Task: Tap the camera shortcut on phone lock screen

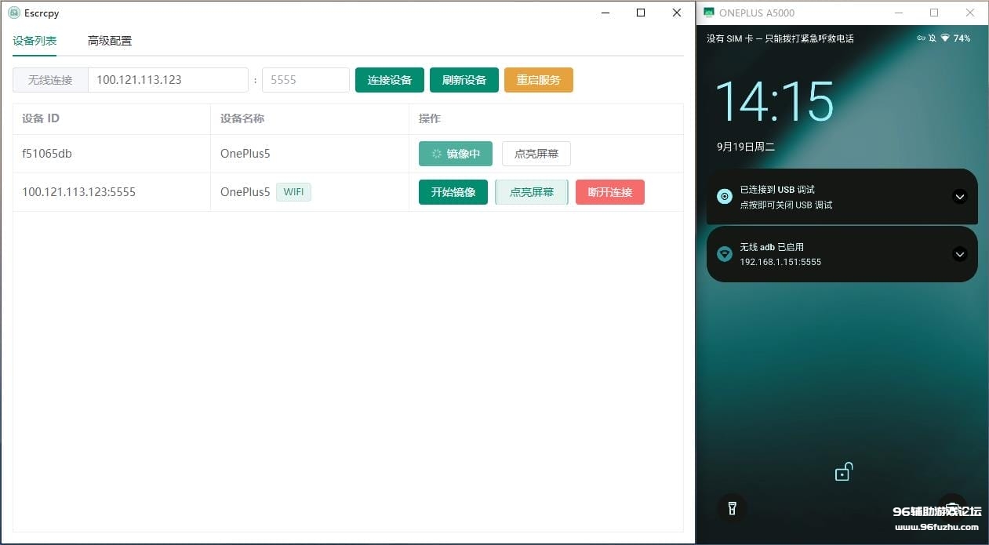Action: [952, 507]
